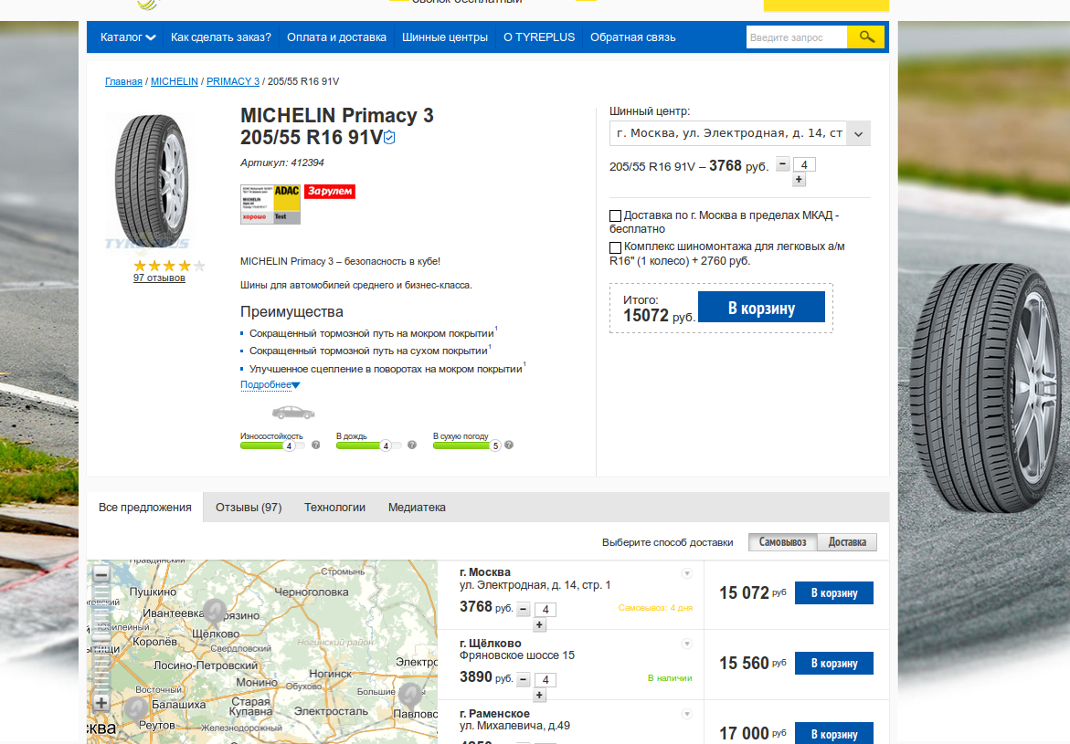Open PRIMACY 3 breadcrumb link

(233, 81)
